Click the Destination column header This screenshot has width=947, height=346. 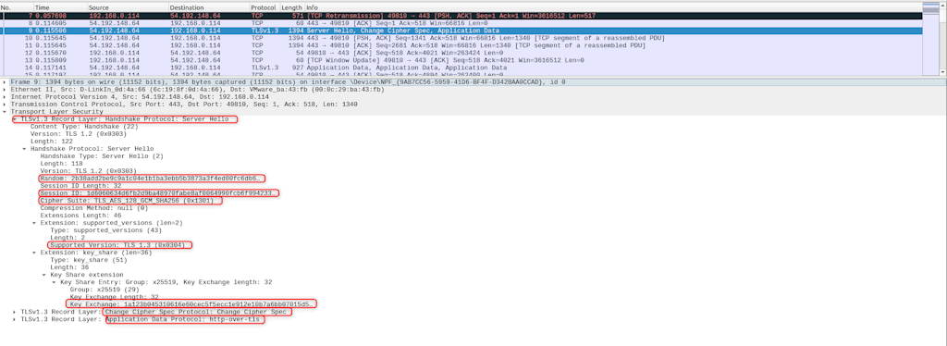point(208,7)
